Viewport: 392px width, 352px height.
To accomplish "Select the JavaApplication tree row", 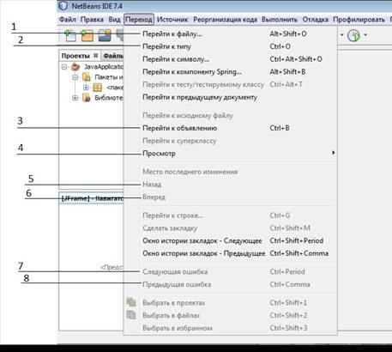I will 92,67.
